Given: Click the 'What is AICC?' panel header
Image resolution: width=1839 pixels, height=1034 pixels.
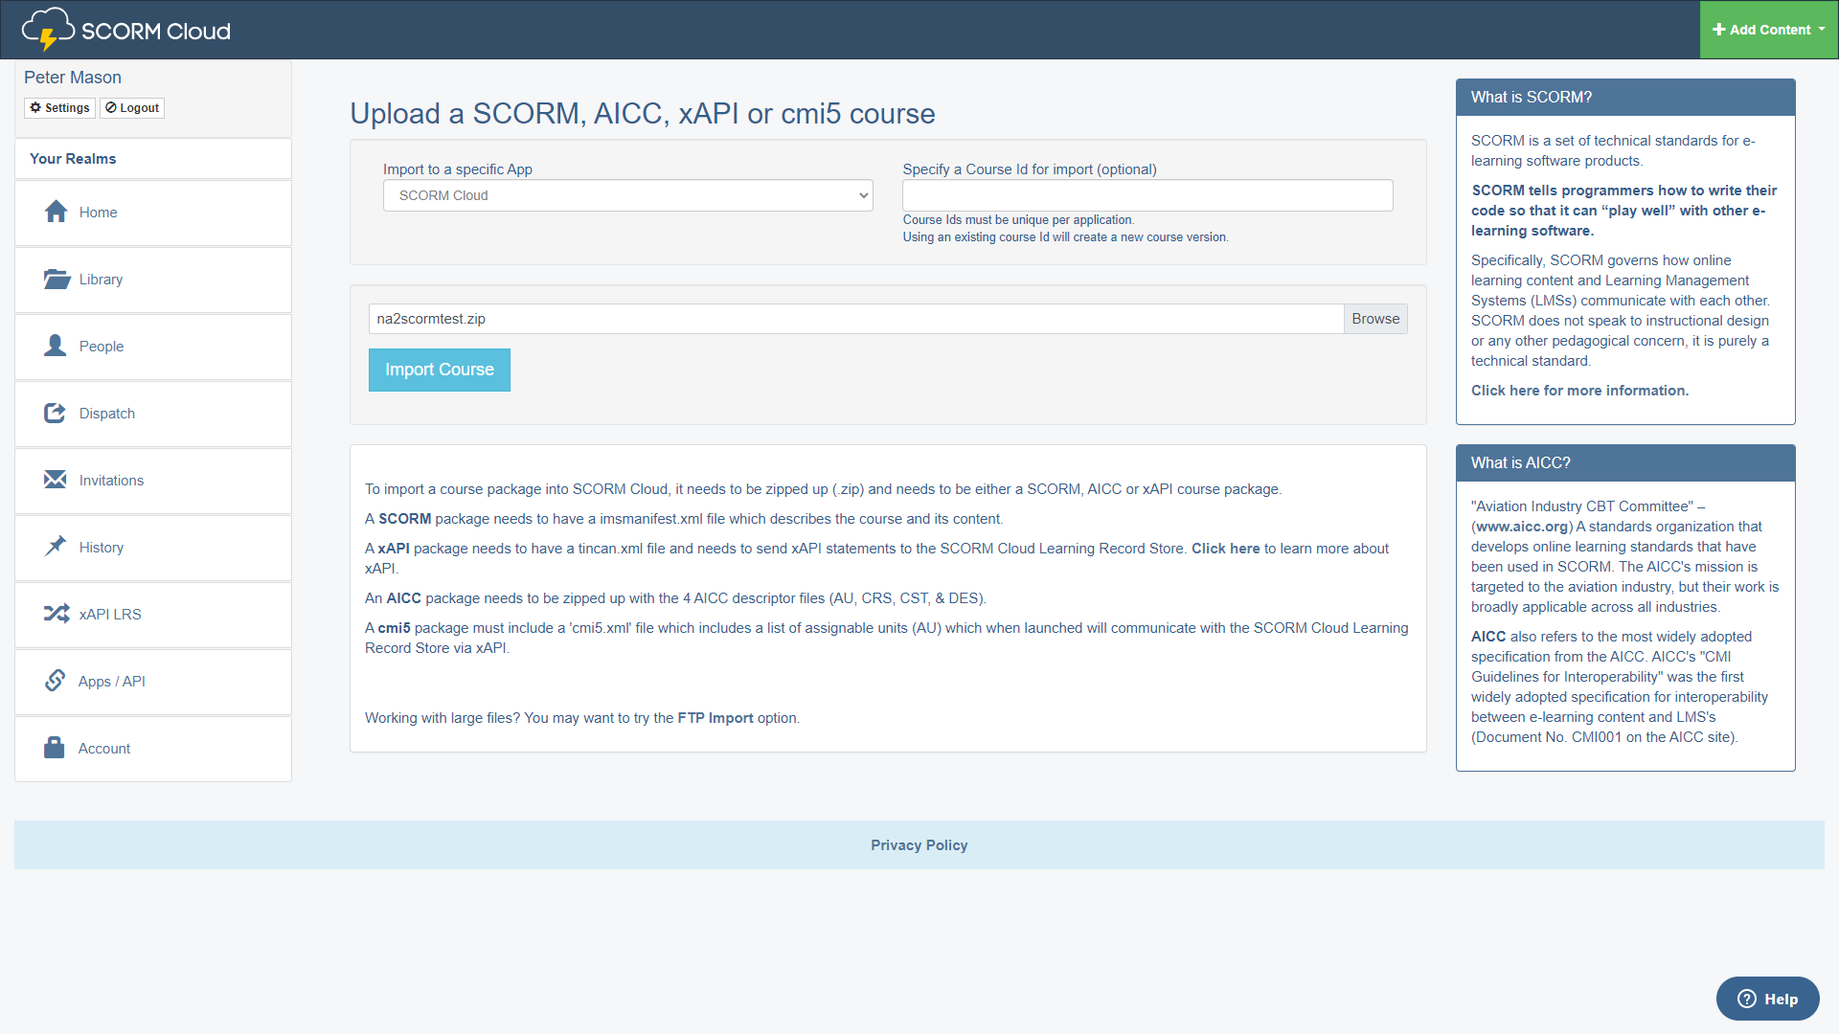Looking at the screenshot, I should 1625,463.
